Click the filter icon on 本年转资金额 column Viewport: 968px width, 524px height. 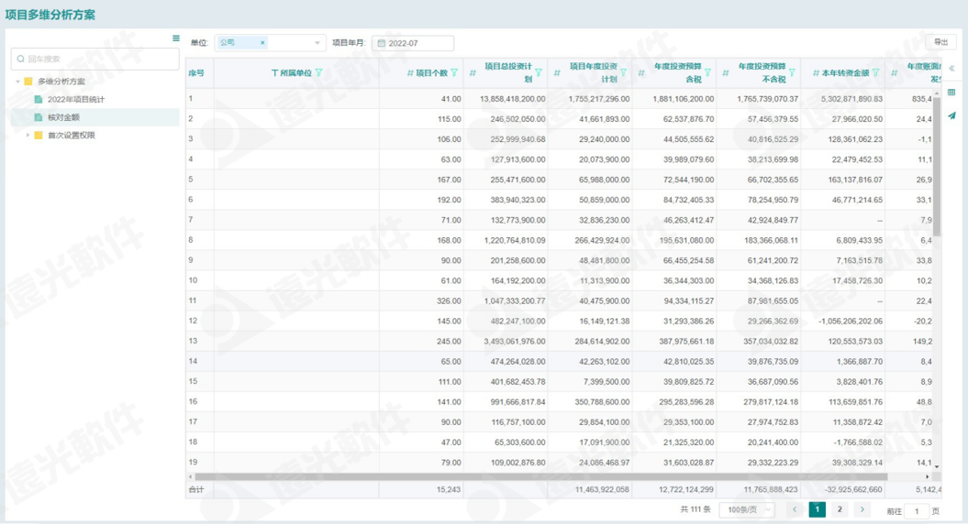click(875, 73)
